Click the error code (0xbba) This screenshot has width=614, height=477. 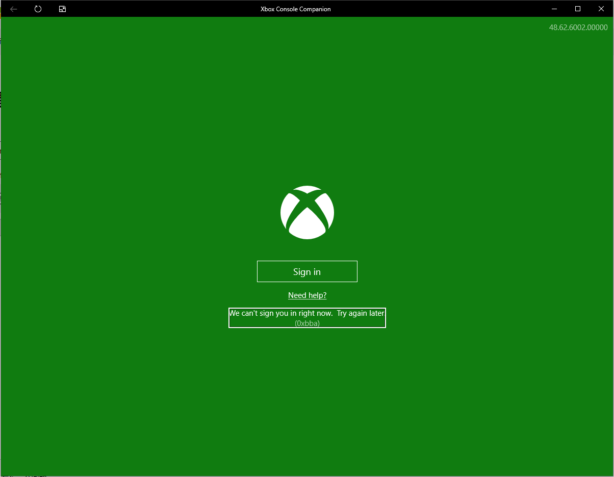click(307, 323)
